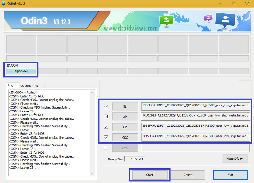The height and width of the screenshot is (183, 254).
Task: Open the Mass D/L button
Action: (x=235, y=159)
